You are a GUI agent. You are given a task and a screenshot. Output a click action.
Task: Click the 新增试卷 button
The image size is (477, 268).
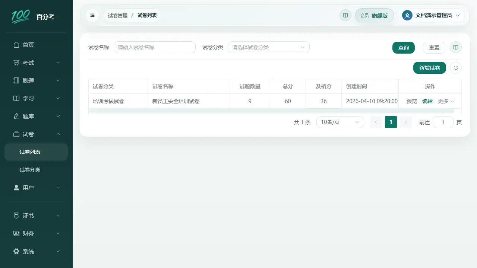[x=430, y=68]
